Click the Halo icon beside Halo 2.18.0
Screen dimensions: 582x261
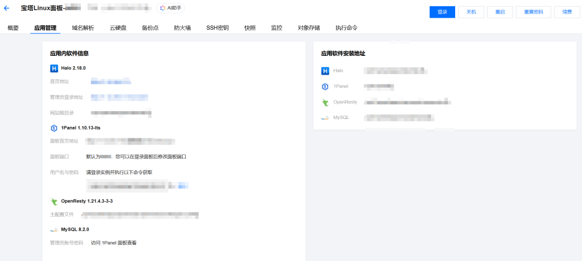click(54, 68)
